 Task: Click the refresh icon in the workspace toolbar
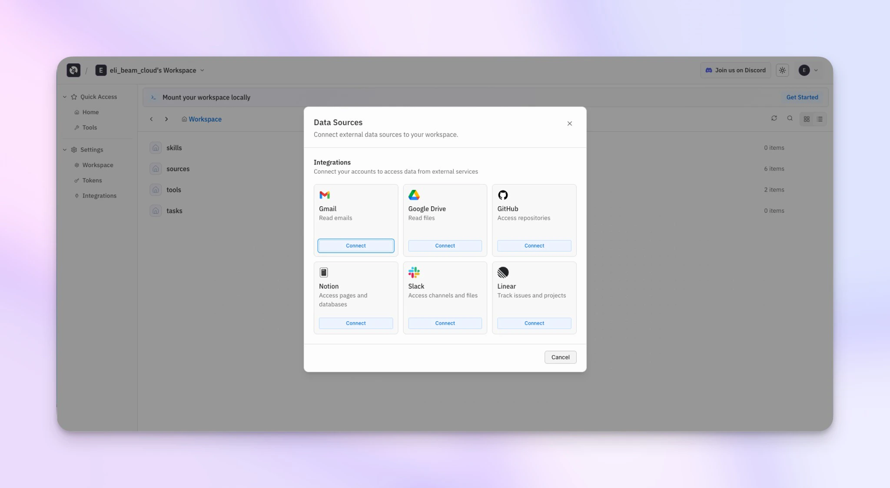[x=774, y=119]
